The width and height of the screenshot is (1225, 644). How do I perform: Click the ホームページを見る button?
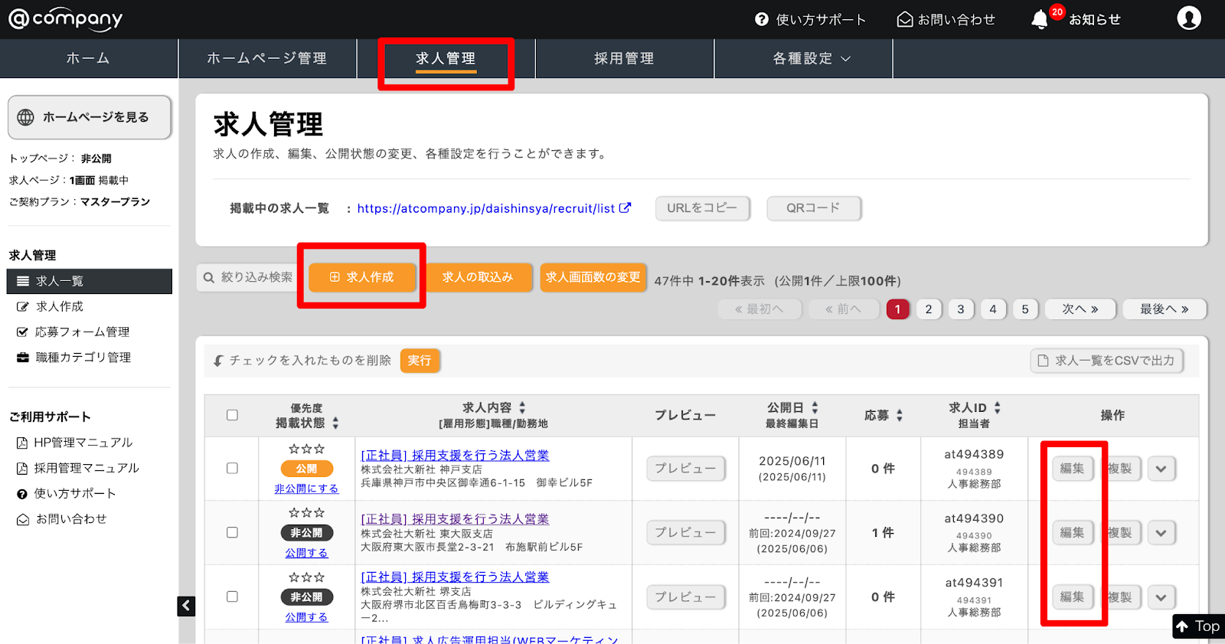[90, 117]
